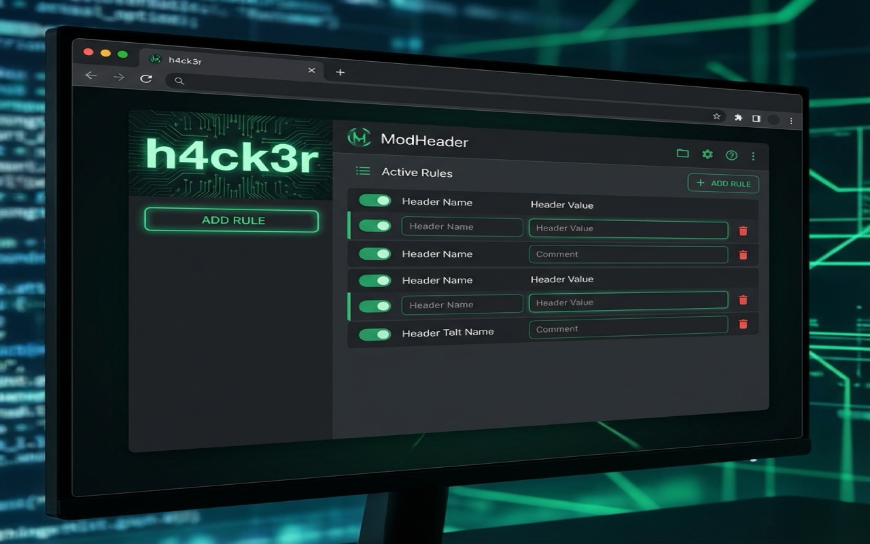The height and width of the screenshot is (544, 870).
Task: Open a new browser tab
Action: click(x=341, y=72)
